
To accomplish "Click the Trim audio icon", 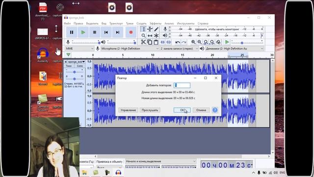I will click(x=162, y=42).
